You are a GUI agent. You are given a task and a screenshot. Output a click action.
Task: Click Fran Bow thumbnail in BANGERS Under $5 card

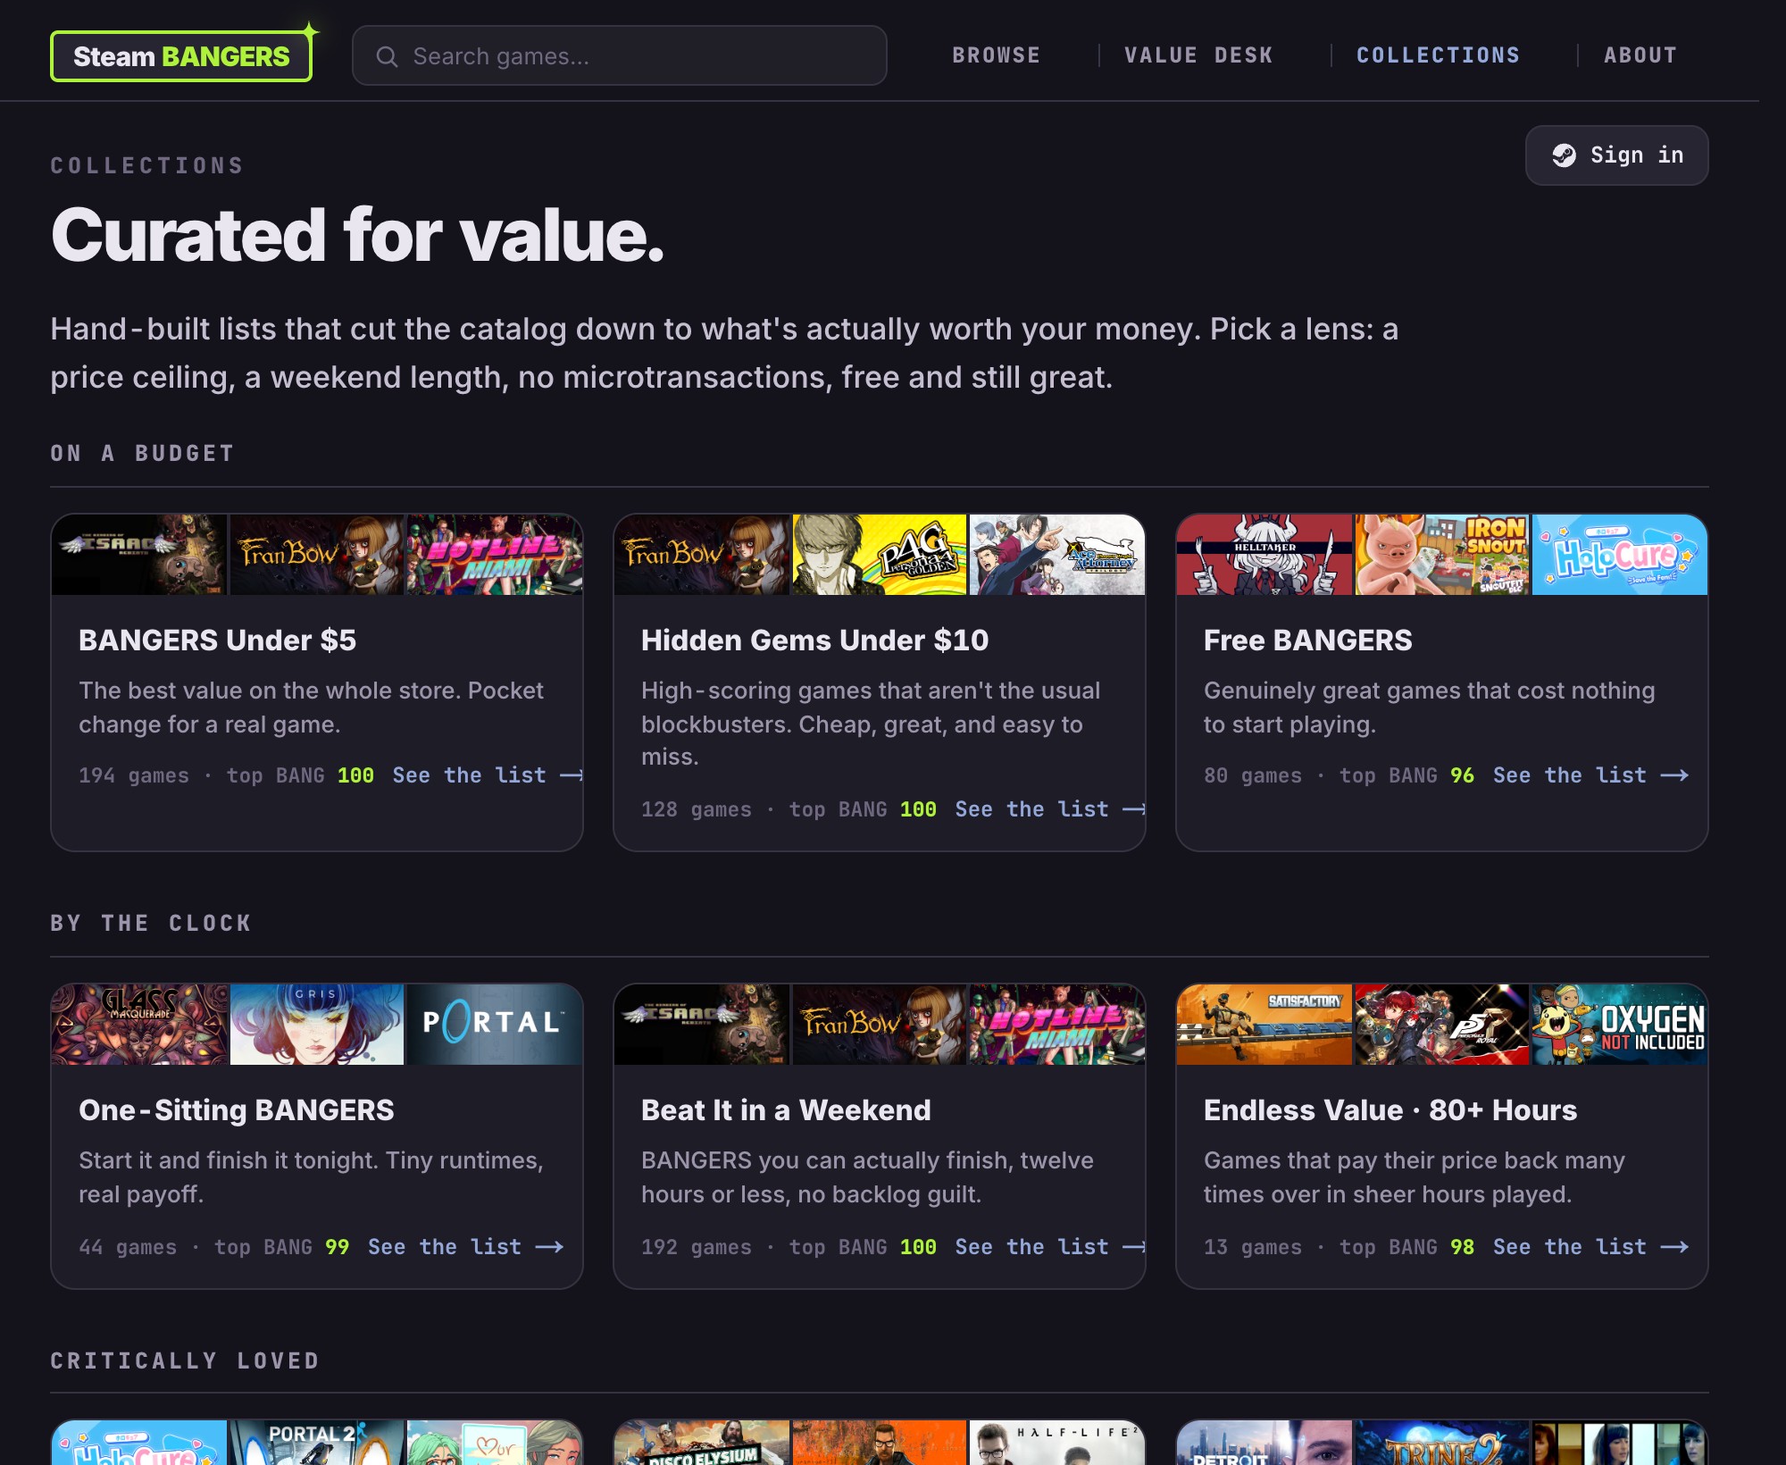click(x=317, y=555)
